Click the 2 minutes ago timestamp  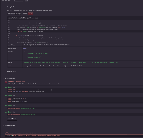coord(19,1)
